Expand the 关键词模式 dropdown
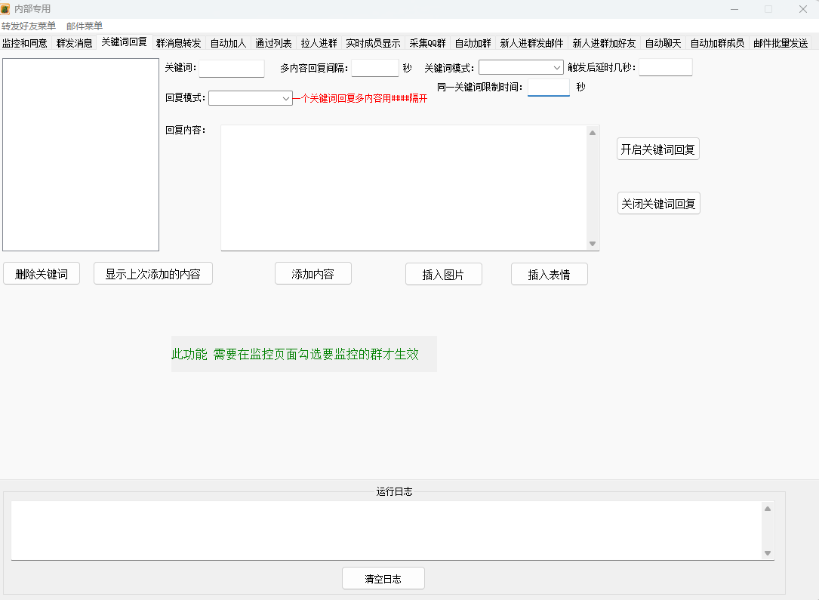The image size is (819, 600). 521,68
